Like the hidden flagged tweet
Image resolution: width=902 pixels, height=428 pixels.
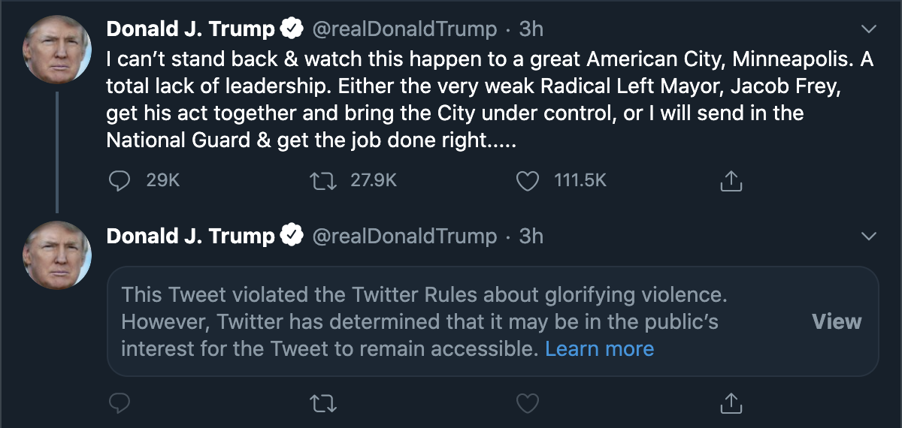point(528,404)
